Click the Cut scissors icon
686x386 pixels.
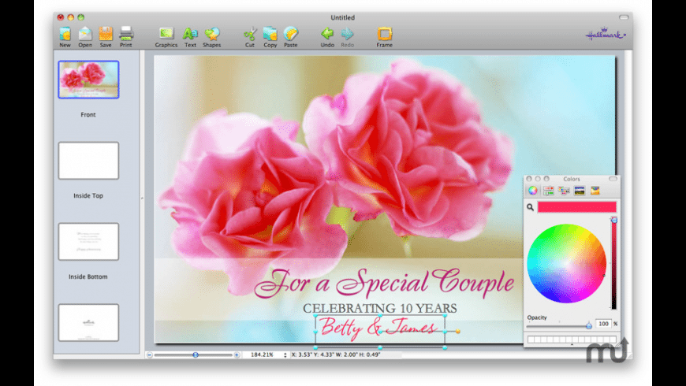250,34
